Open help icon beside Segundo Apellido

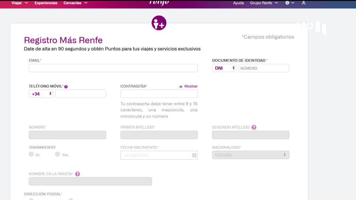[x=254, y=127]
